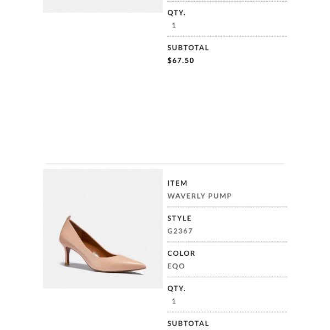Click the dotted line under WAVERLY PUMP
Screen dimensions: 330x330
point(227,207)
